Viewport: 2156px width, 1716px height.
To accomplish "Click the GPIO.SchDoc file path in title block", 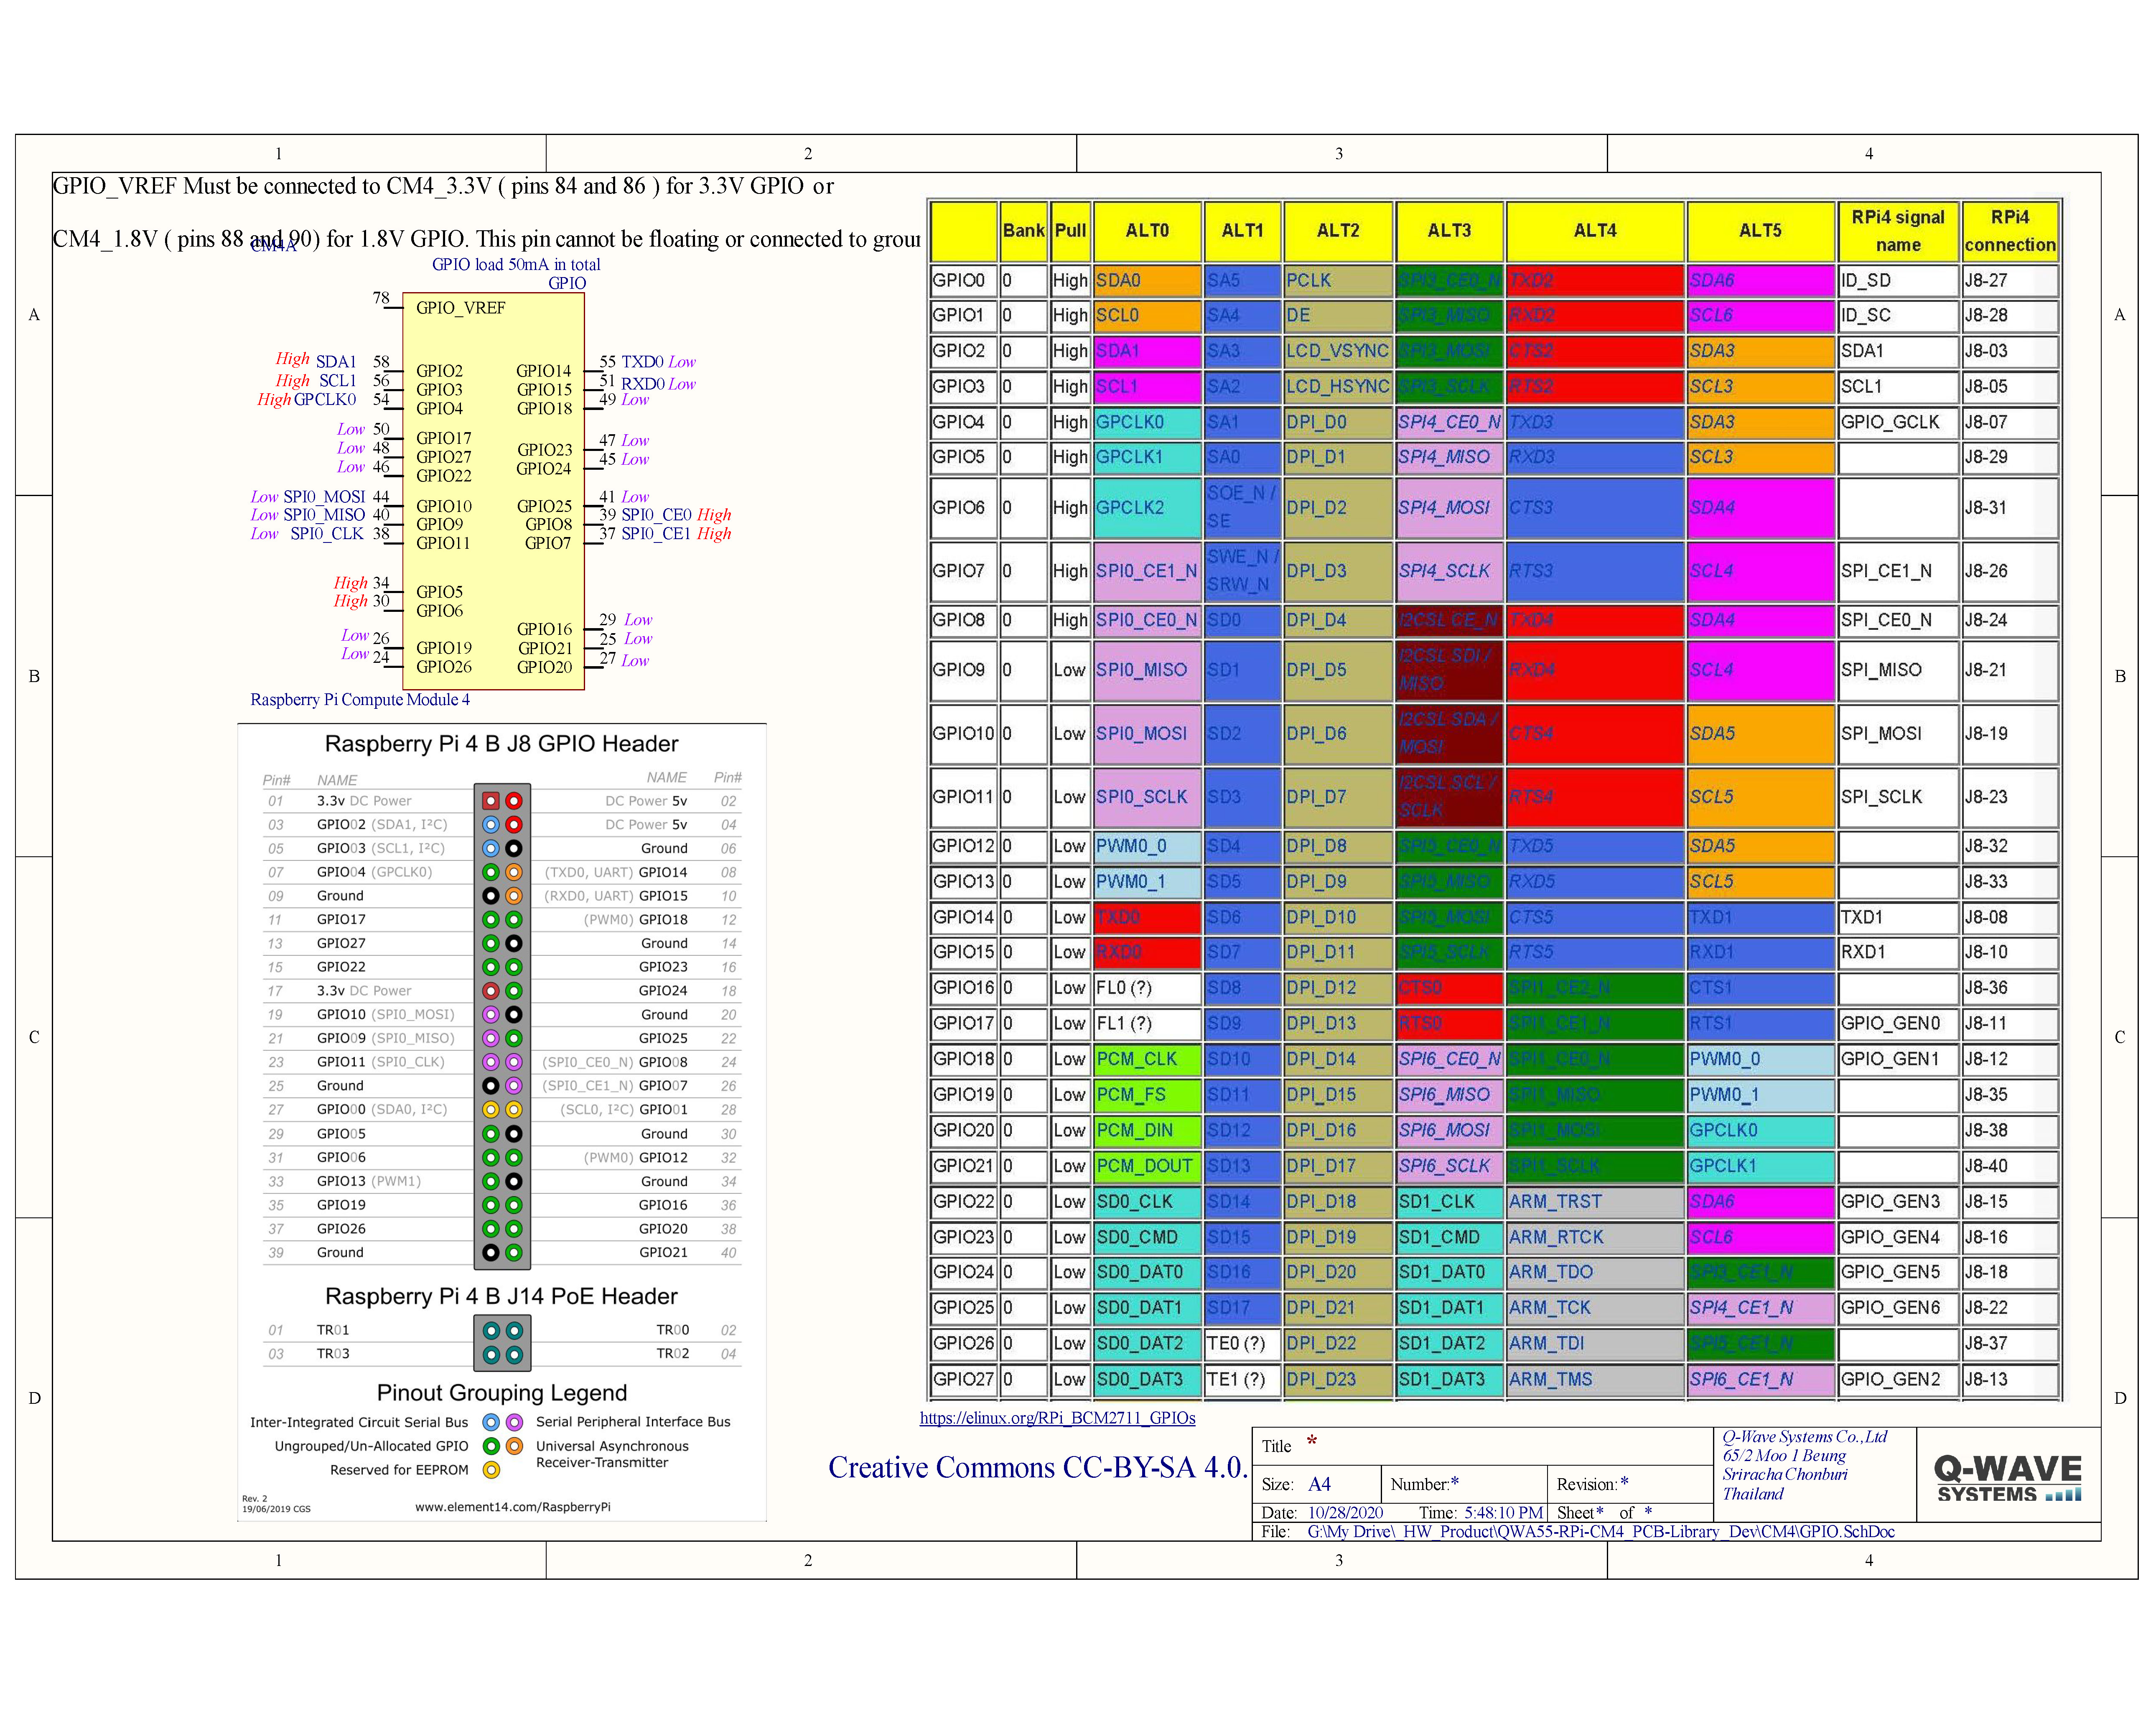I will point(1601,1532).
